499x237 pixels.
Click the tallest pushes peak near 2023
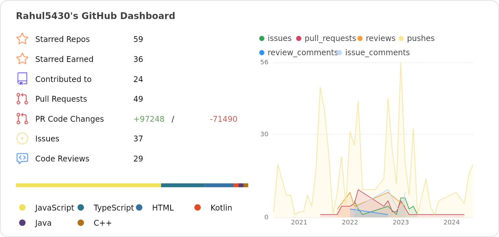point(401,63)
